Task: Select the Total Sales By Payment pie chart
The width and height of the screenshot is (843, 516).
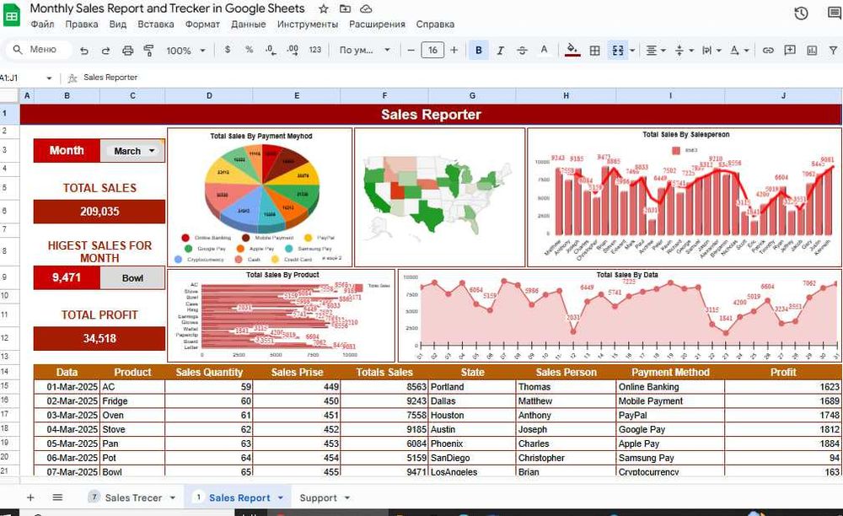Action: 260,197
